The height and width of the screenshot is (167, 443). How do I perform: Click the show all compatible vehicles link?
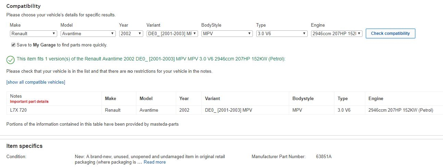tap(36, 82)
